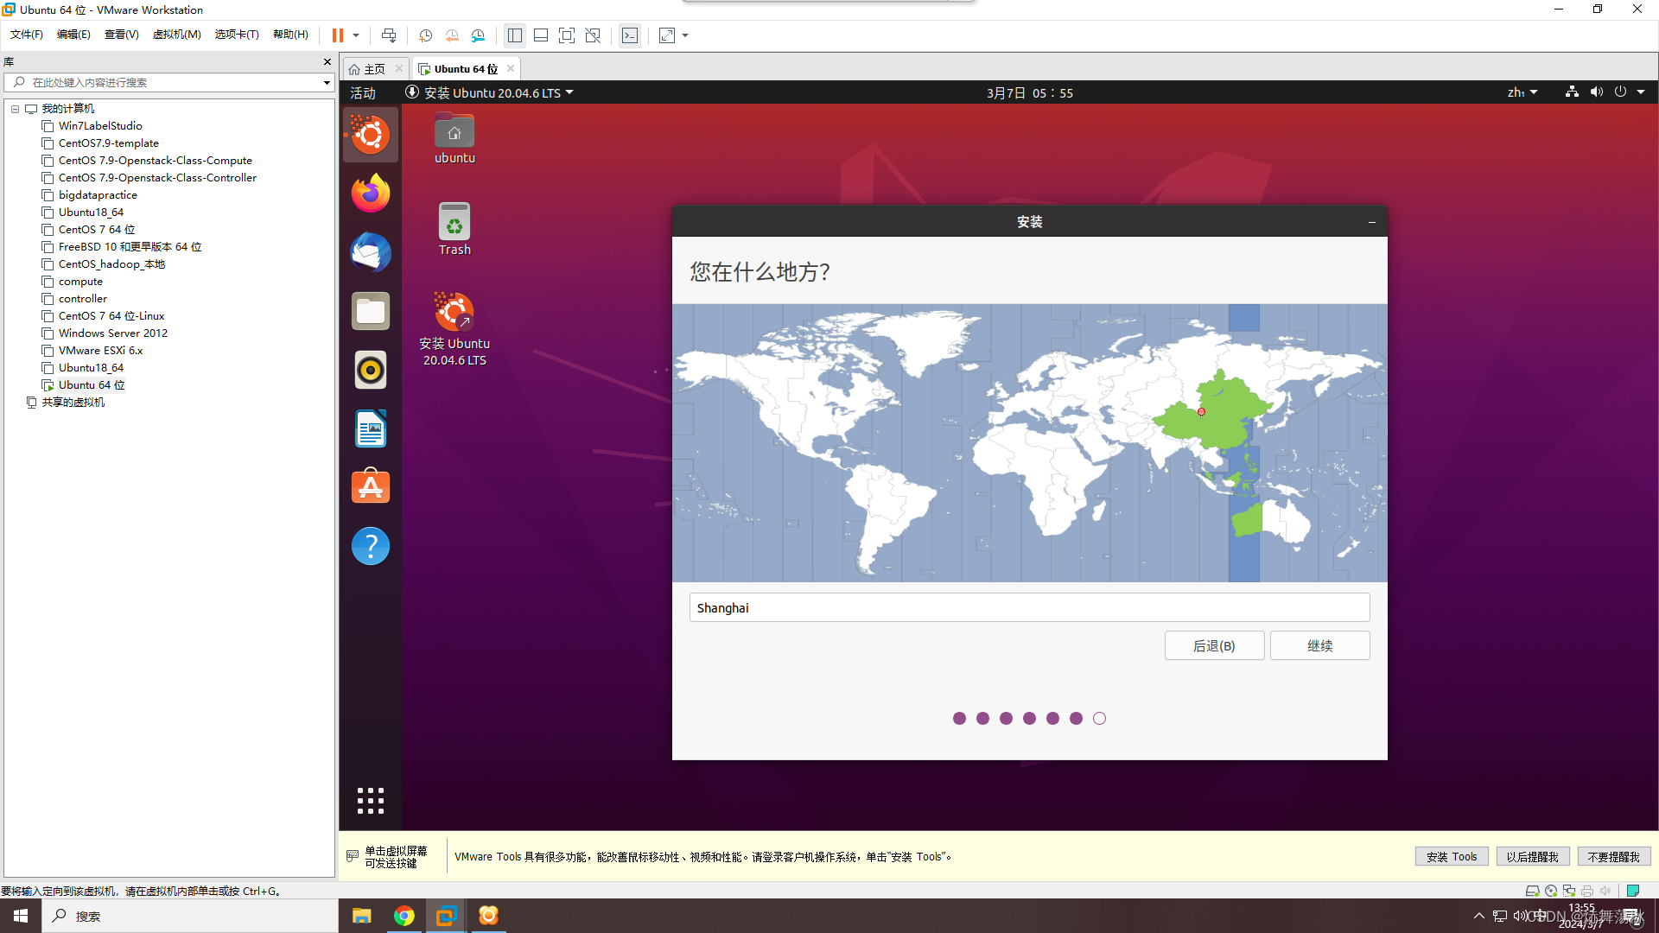Collapse the 我的计算机 tree node

point(15,109)
